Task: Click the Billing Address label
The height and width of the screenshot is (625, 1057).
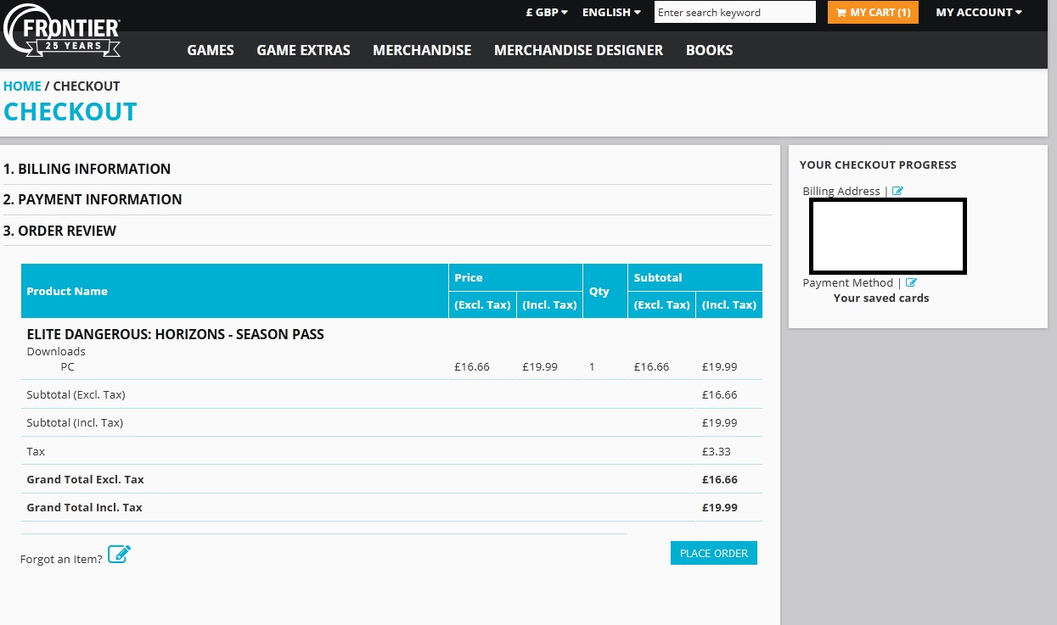Action: [841, 191]
